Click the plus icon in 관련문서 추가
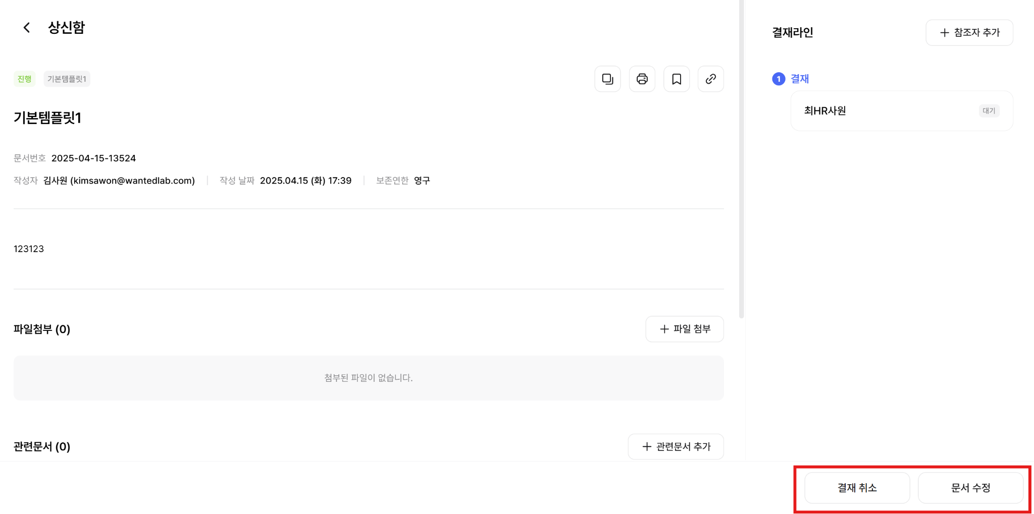1034x514 pixels. click(x=646, y=447)
